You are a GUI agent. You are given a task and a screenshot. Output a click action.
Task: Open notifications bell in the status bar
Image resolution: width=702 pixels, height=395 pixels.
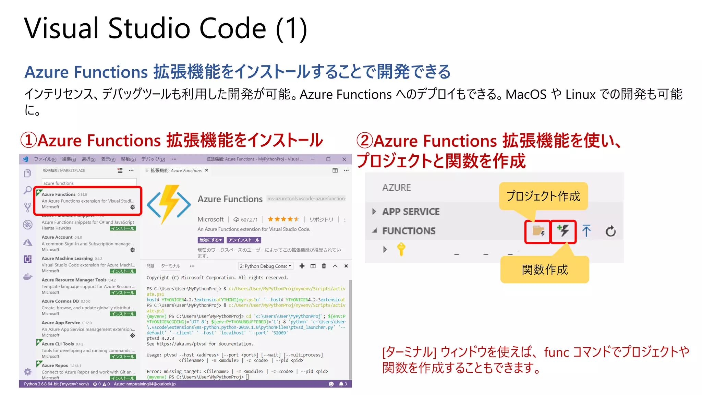343,384
